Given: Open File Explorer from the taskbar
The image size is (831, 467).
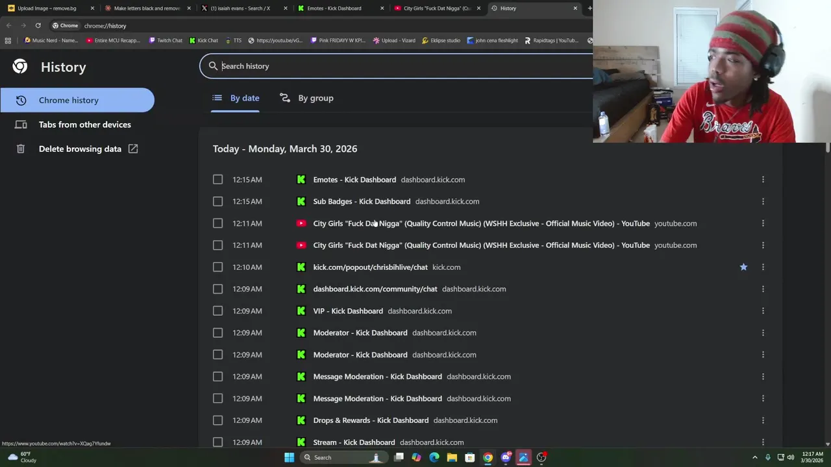Looking at the screenshot, I should [x=452, y=457].
